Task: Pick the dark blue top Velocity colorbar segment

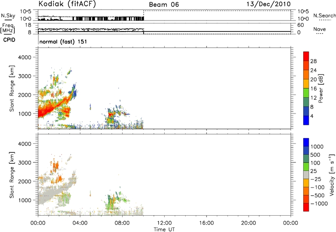Action: tap(306, 143)
